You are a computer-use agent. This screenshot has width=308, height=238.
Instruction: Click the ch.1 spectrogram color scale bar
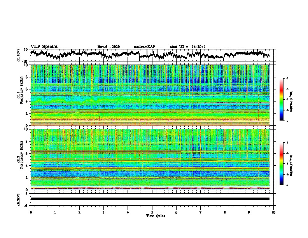(281, 100)
